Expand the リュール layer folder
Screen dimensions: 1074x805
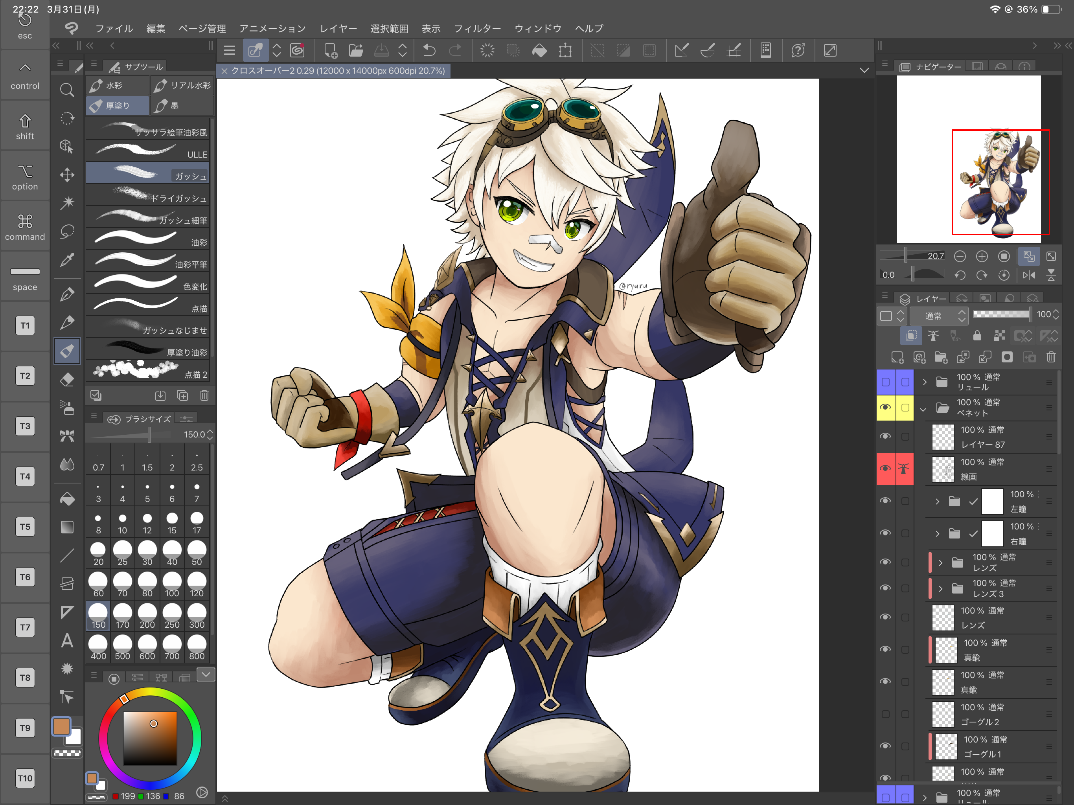(925, 382)
